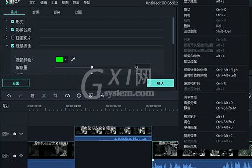Click the 重置 reset button
This screenshot has height=168, width=252.
[x=16, y=83]
